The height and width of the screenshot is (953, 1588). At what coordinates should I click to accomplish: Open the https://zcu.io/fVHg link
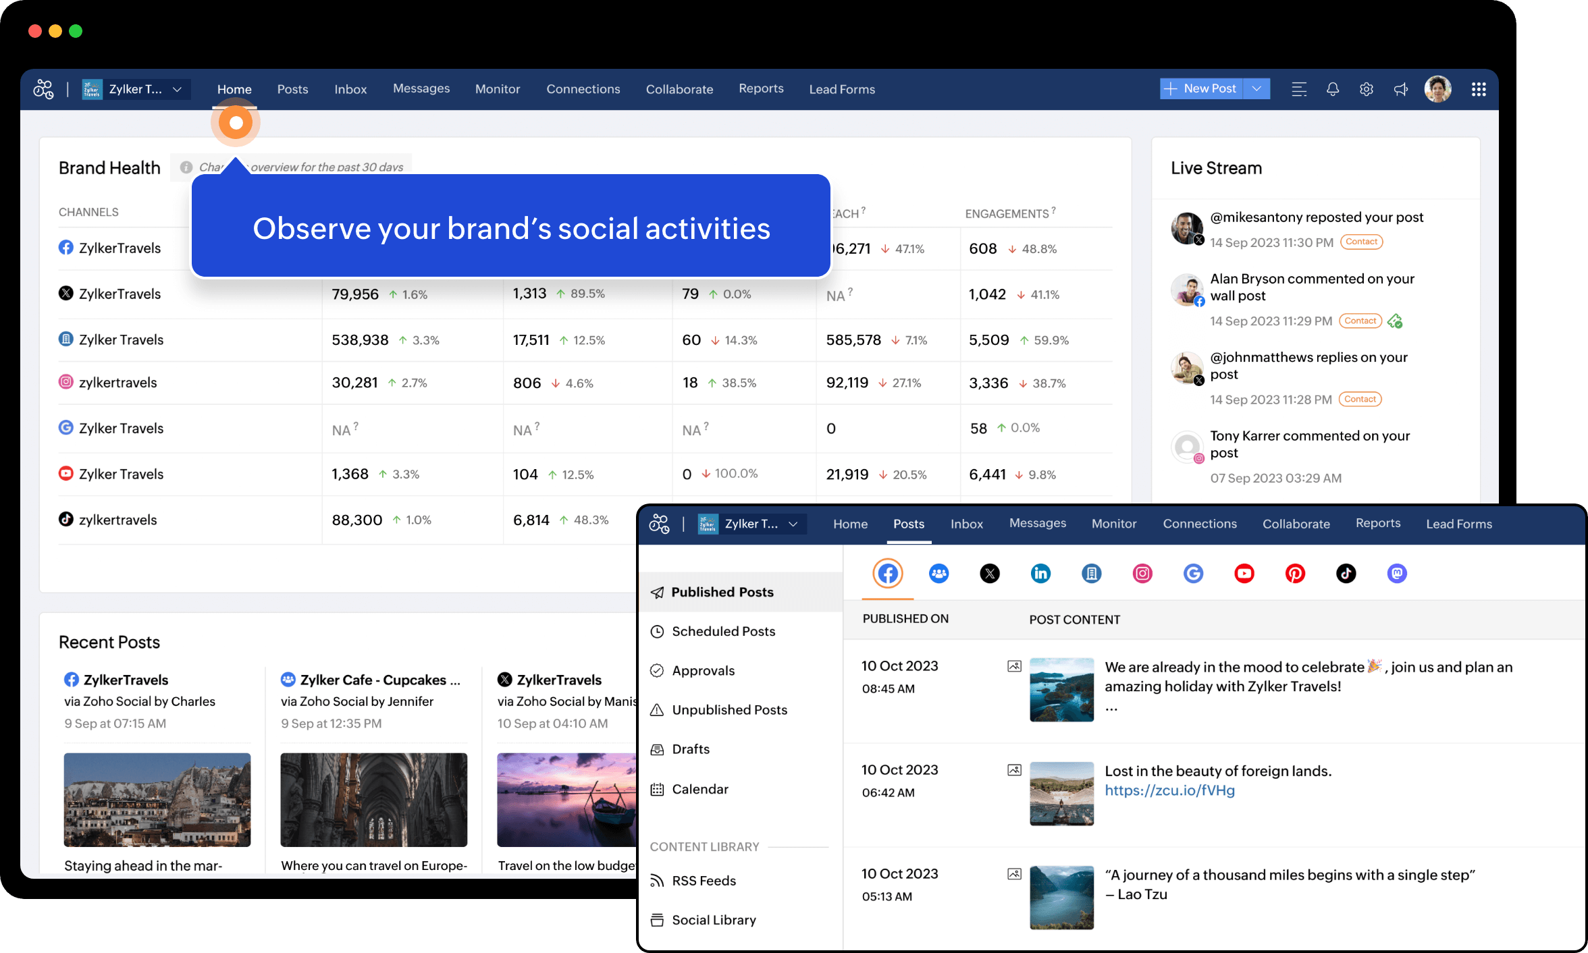tap(1169, 790)
